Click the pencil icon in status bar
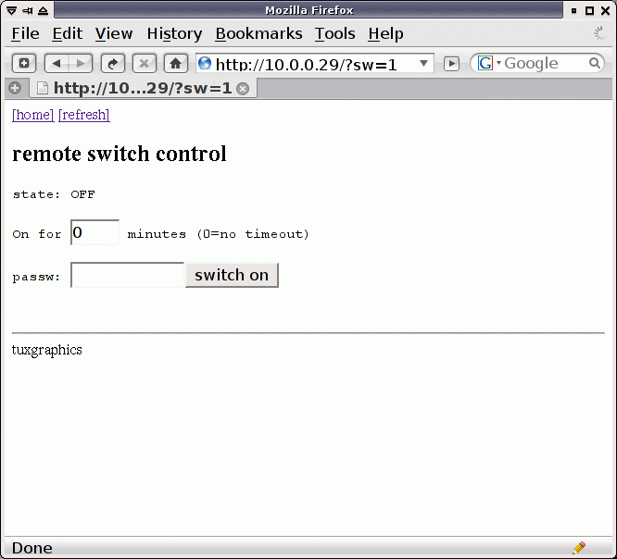This screenshot has width=617, height=559. (579, 547)
